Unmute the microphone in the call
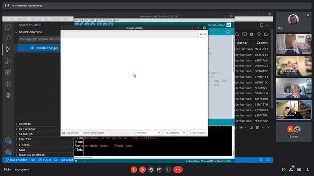 pos(134,170)
